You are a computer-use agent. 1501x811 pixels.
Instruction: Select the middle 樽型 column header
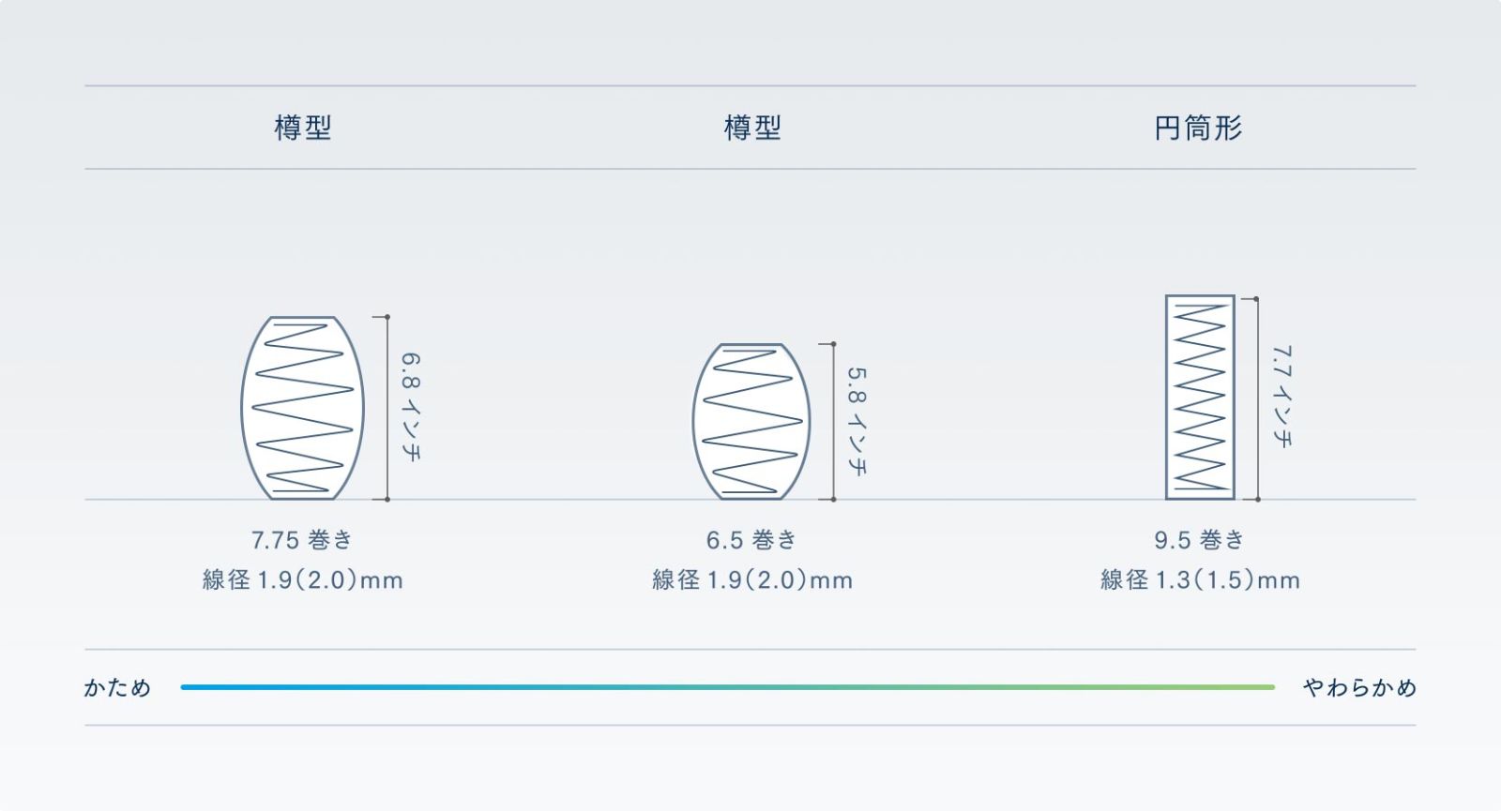click(x=751, y=128)
